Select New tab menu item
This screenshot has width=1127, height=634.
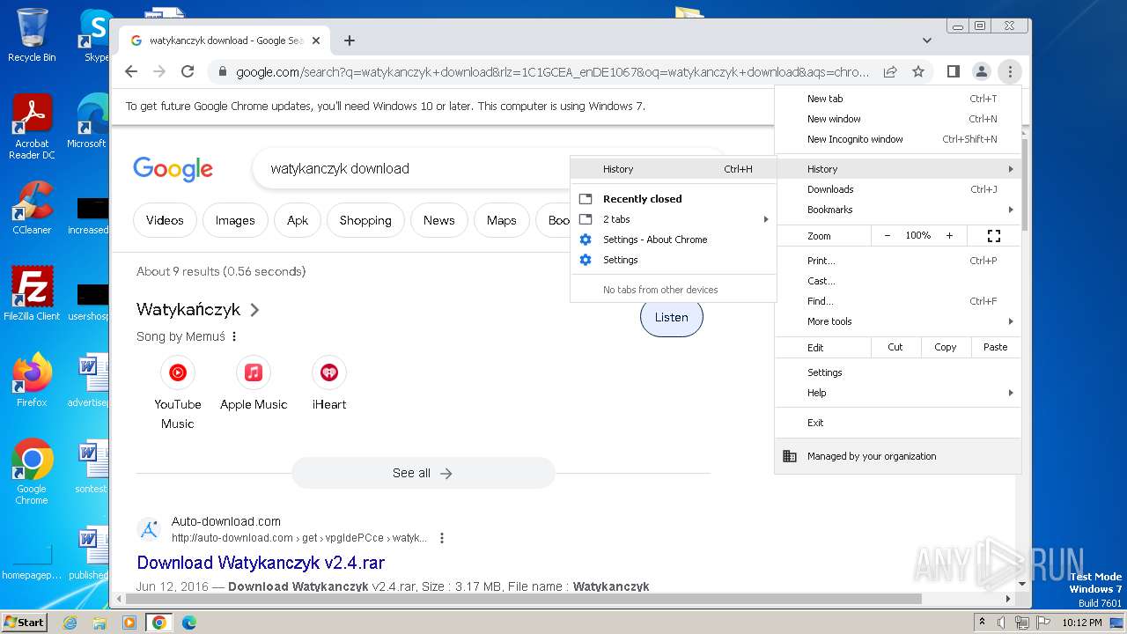(x=898, y=99)
